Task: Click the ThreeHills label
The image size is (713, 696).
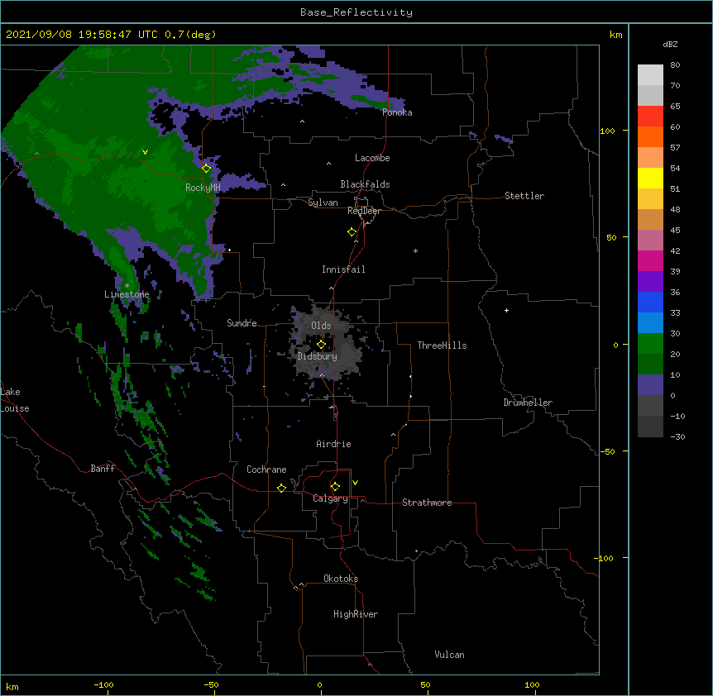Action: [x=442, y=346]
